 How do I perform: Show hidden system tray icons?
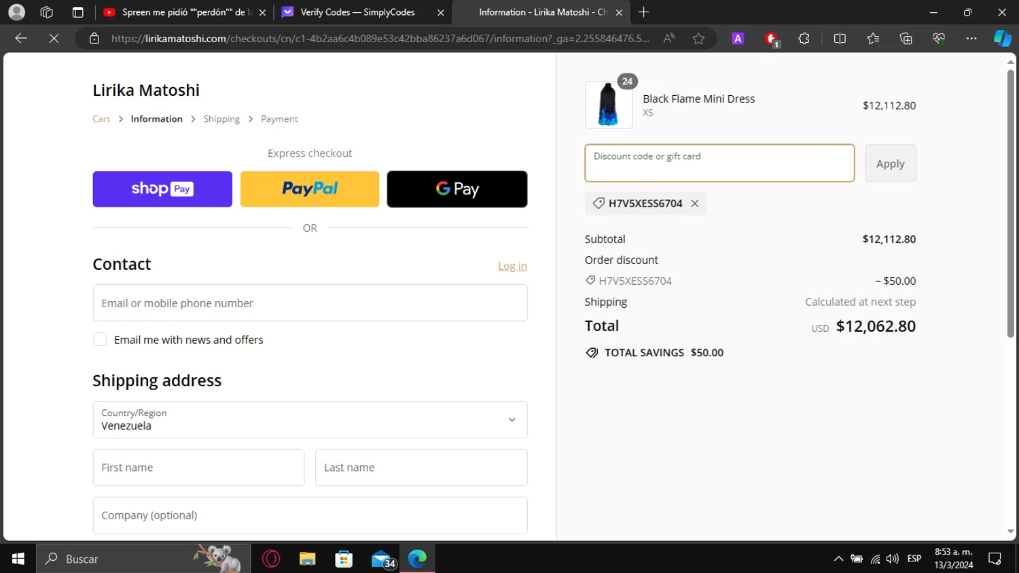[838, 559]
